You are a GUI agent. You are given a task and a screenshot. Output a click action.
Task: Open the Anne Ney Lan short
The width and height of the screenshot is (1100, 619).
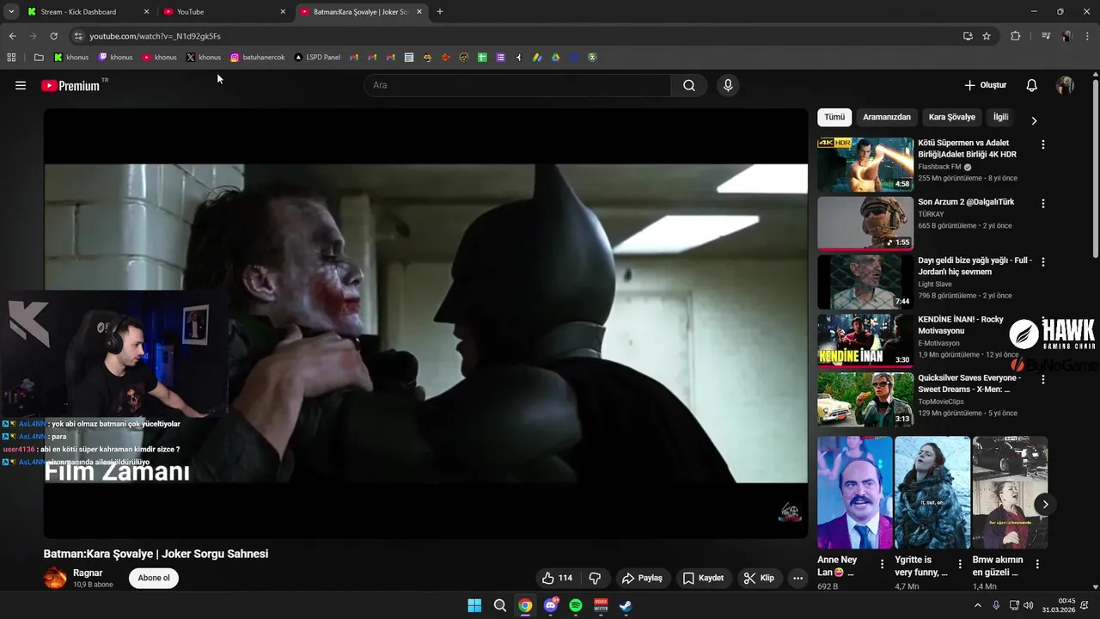point(855,493)
